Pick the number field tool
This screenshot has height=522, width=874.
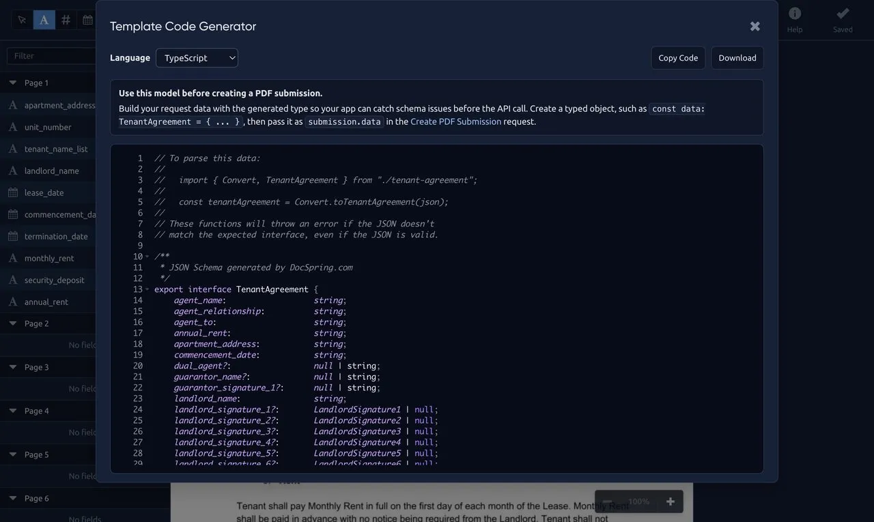66,20
